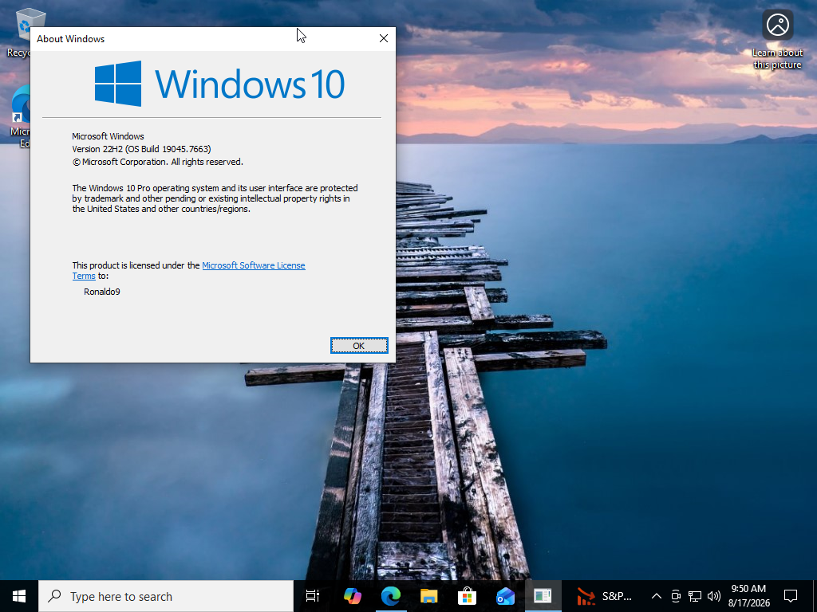
Task: Open Microsoft Edge from taskbar
Action: [x=390, y=596]
